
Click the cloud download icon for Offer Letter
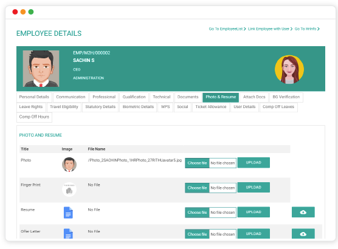(303, 234)
